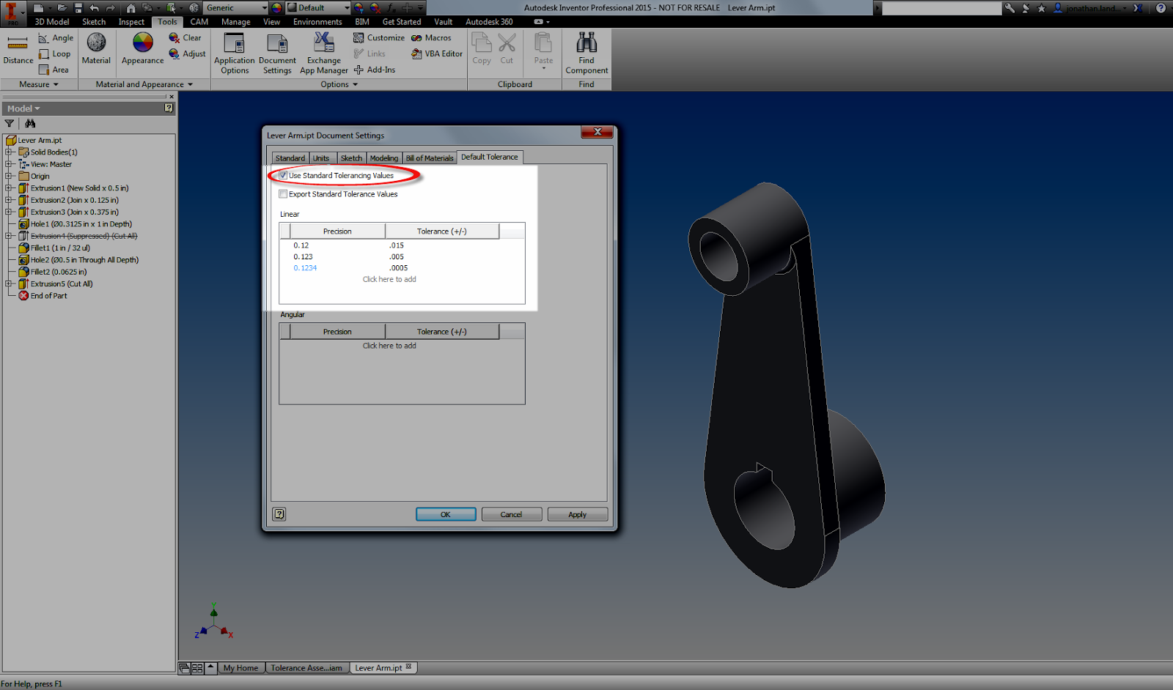Expand the Extrusion1 node

point(9,188)
